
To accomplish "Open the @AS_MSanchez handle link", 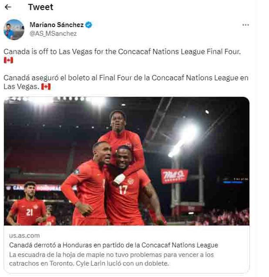I will pos(53,34).
